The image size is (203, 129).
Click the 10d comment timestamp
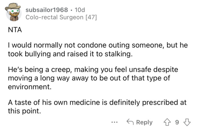tap(80, 10)
